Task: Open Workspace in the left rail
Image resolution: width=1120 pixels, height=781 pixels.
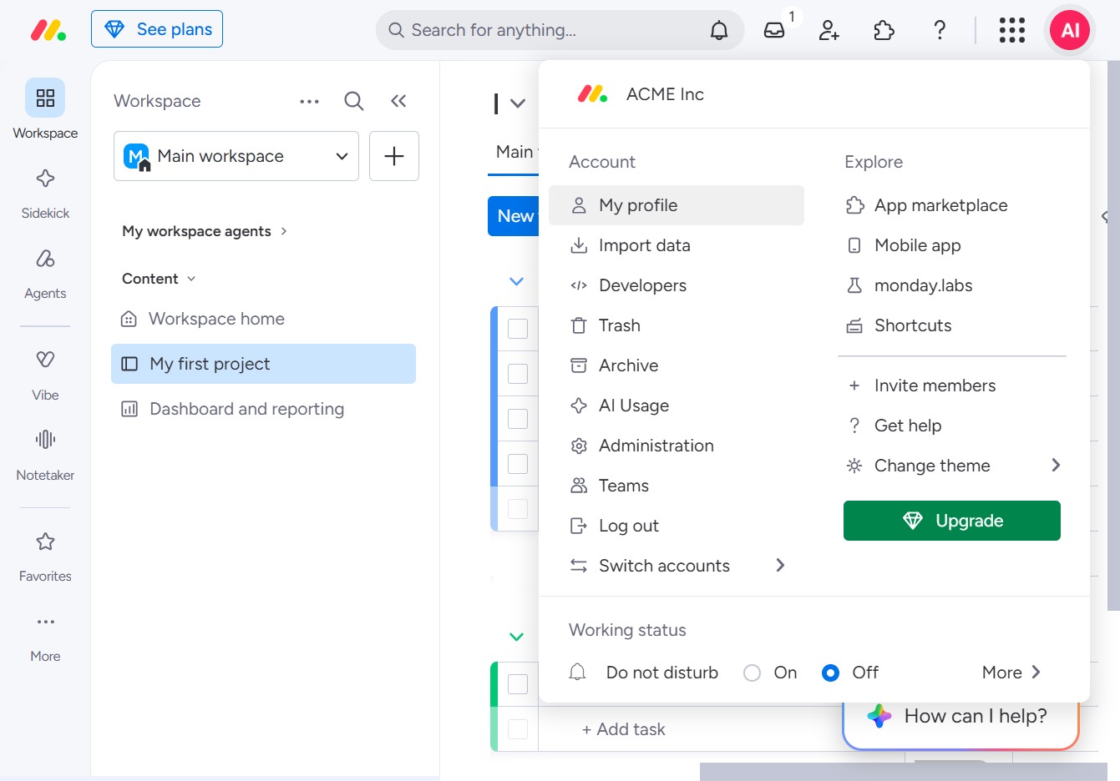Action: 45,109
